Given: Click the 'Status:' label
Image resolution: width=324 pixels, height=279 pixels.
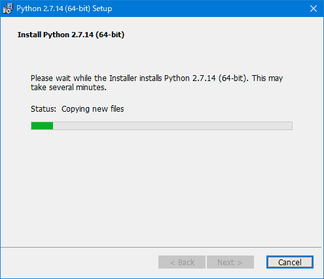Looking at the screenshot, I should click(43, 109).
